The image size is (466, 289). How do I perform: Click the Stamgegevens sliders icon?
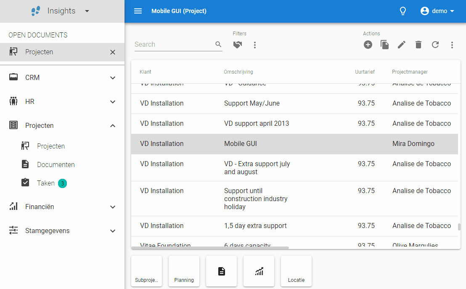(13, 230)
